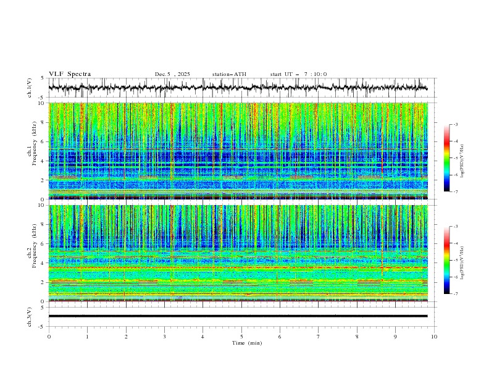This screenshot has height=378, width=489.
Task: Click the ch.1(V) axis label
Action: pos(30,88)
